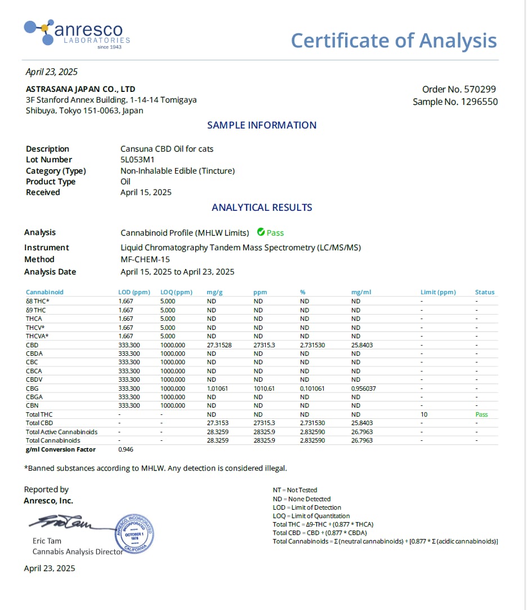Click CBD percent value 2.731530
The image size is (527, 610).
click(x=312, y=345)
